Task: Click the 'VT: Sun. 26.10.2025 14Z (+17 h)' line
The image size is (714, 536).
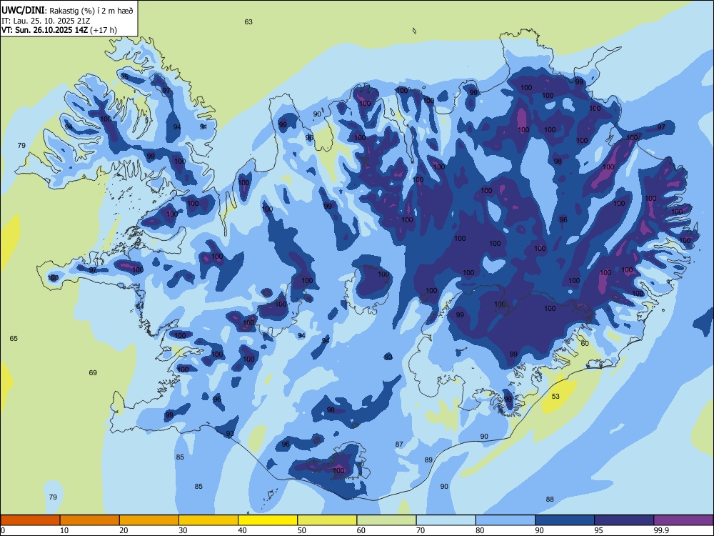Action: [x=59, y=30]
